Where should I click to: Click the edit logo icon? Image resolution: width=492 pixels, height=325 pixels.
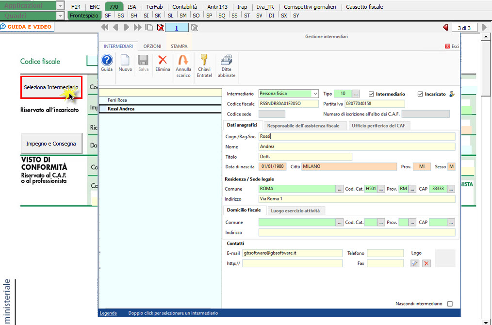tap(415, 263)
